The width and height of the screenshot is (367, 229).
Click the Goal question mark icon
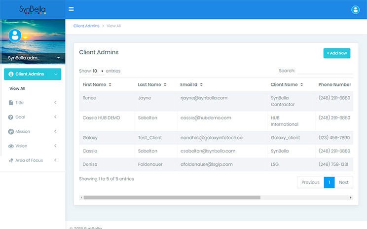pyautogui.click(x=10, y=117)
